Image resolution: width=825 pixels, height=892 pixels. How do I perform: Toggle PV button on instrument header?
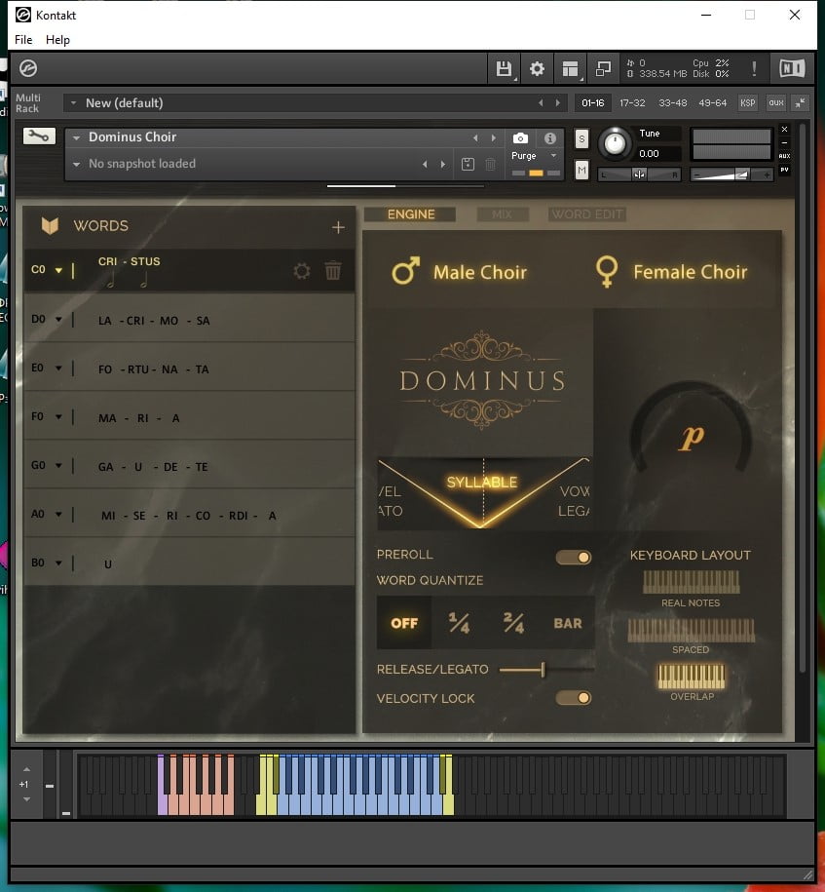pos(784,170)
